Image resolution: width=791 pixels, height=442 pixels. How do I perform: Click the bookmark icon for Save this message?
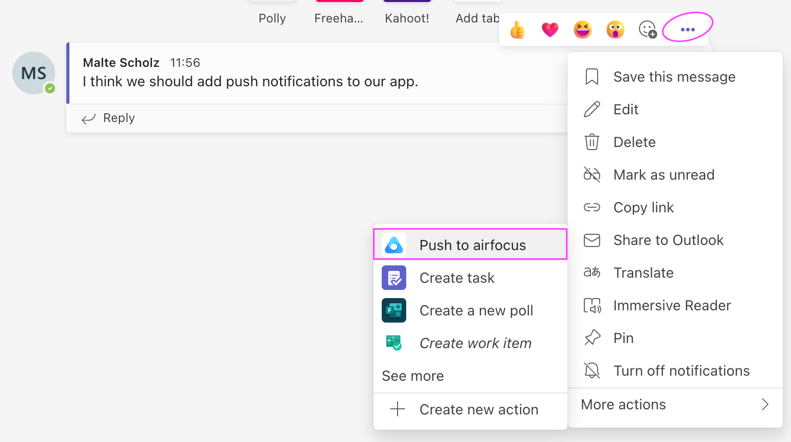click(x=592, y=77)
